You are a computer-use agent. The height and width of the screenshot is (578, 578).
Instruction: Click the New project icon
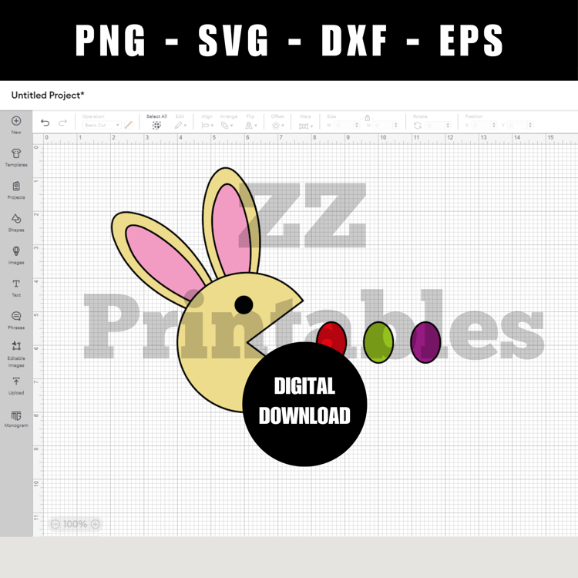pos(16,121)
